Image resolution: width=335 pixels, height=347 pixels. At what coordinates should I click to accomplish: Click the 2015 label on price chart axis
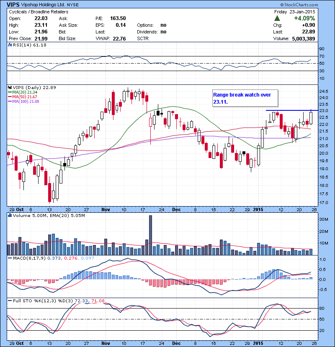point(258,209)
